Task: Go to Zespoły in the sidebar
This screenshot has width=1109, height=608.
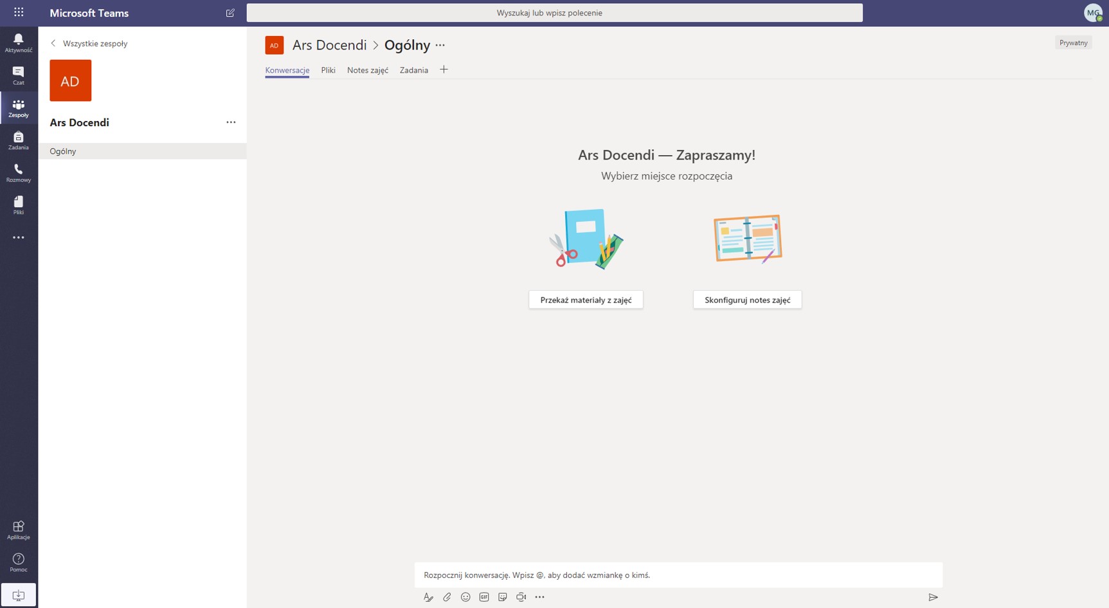Action: [19, 108]
